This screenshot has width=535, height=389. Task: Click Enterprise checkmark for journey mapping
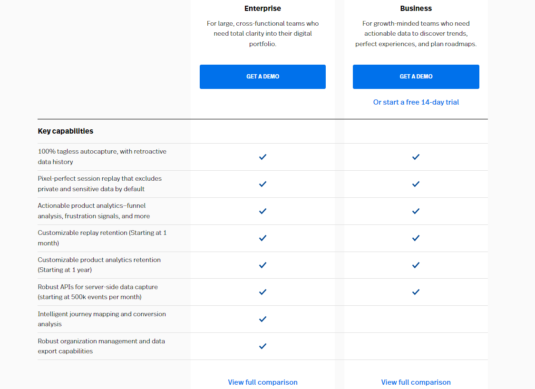click(x=263, y=319)
